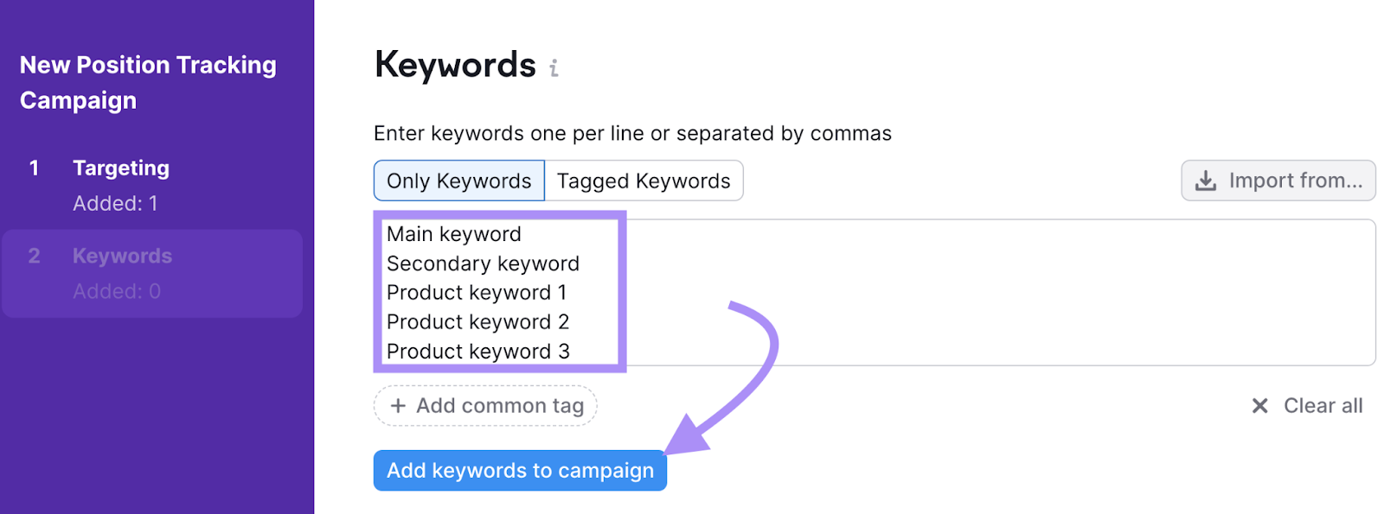
Task: Click Add common tag
Action: 485,405
